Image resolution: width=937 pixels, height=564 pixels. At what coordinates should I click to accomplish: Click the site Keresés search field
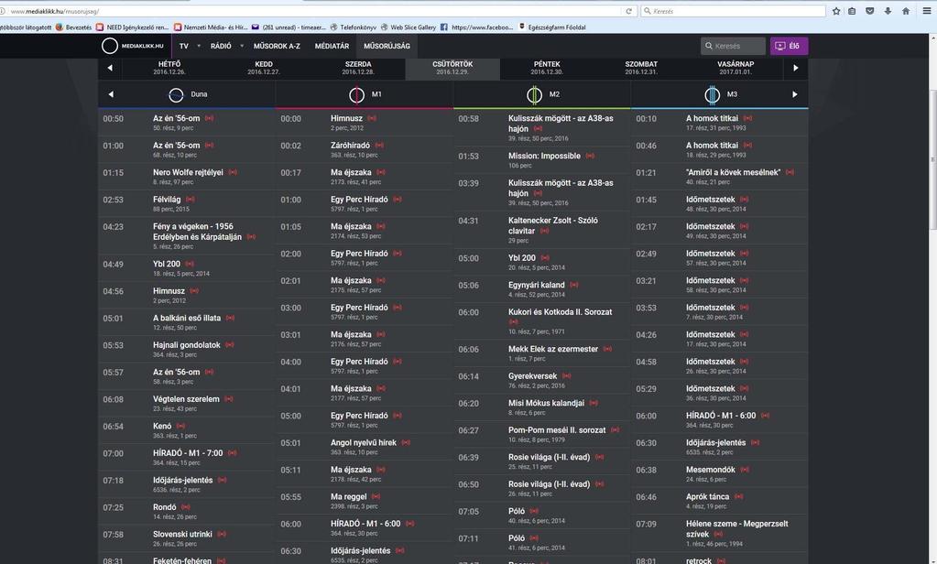tap(733, 46)
